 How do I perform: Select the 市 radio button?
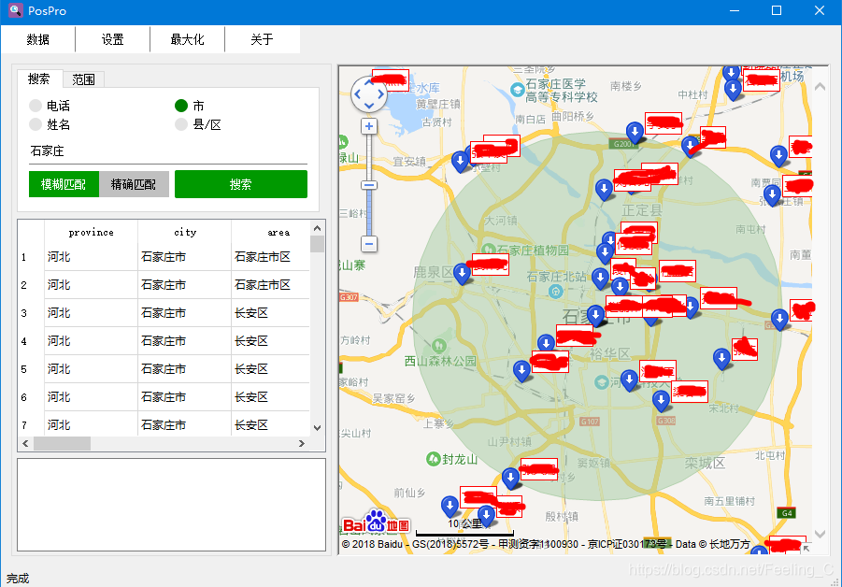181,106
